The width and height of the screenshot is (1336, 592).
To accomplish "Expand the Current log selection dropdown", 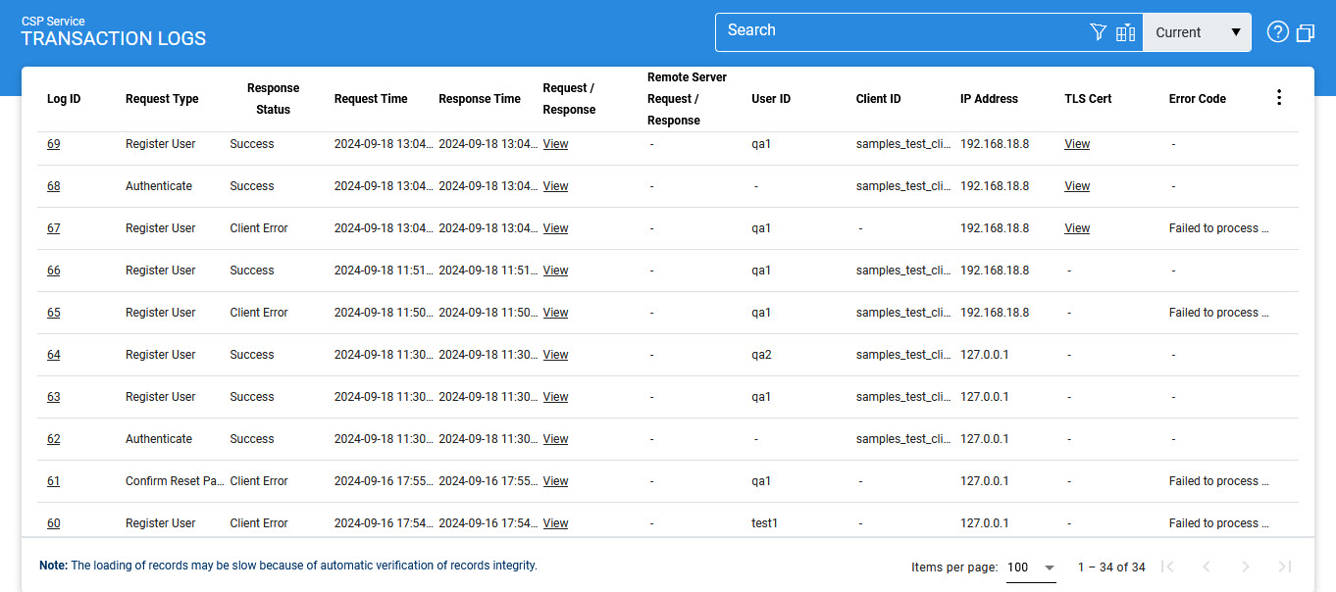I will coord(1197,32).
